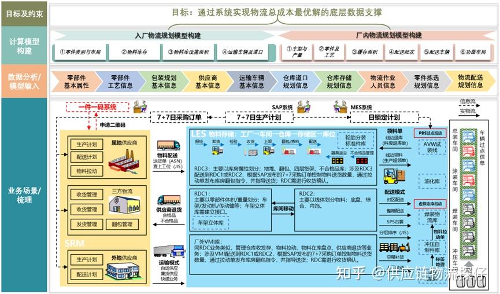Click the 油化库 dashed box

pos(432,181)
